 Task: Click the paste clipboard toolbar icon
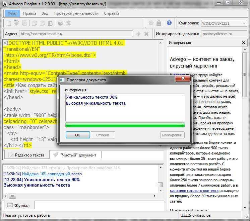pyautogui.click(x=50, y=23)
